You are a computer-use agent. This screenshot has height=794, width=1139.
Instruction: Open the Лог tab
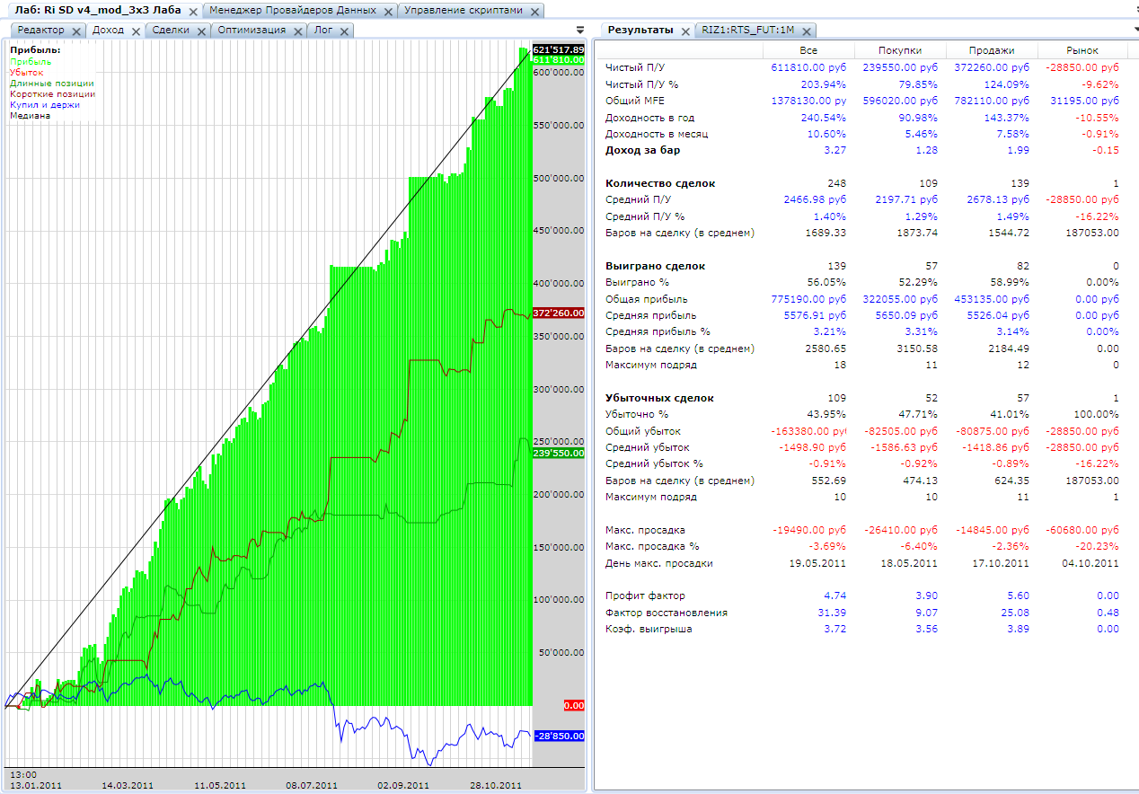(x=322, y=30)
